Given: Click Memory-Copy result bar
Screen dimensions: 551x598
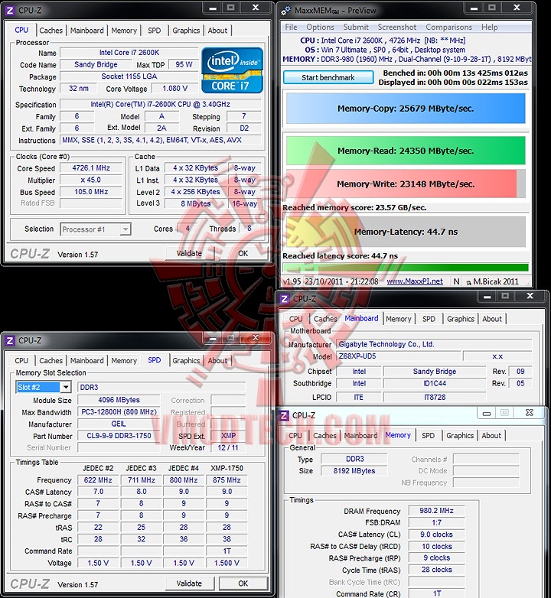Looking at the screenshot, I should pyautogui.click(x=406, y=109).
